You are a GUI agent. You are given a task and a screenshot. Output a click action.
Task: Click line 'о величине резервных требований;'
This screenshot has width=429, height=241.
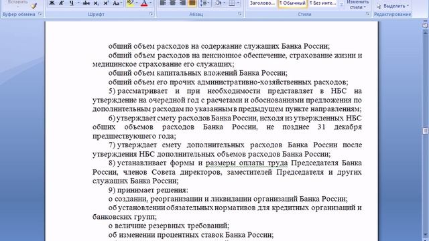(x=168, y=226)
